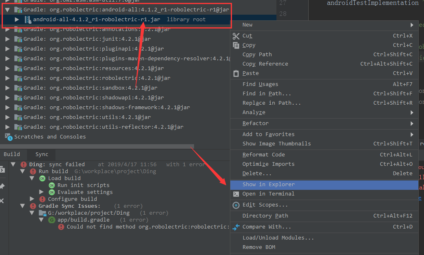Screen dimensions: 424x255
Task: Expand the Evaluate settings node
Action: tap(41, 192)
